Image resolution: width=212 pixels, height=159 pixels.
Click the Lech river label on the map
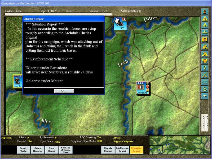point(123,63)
